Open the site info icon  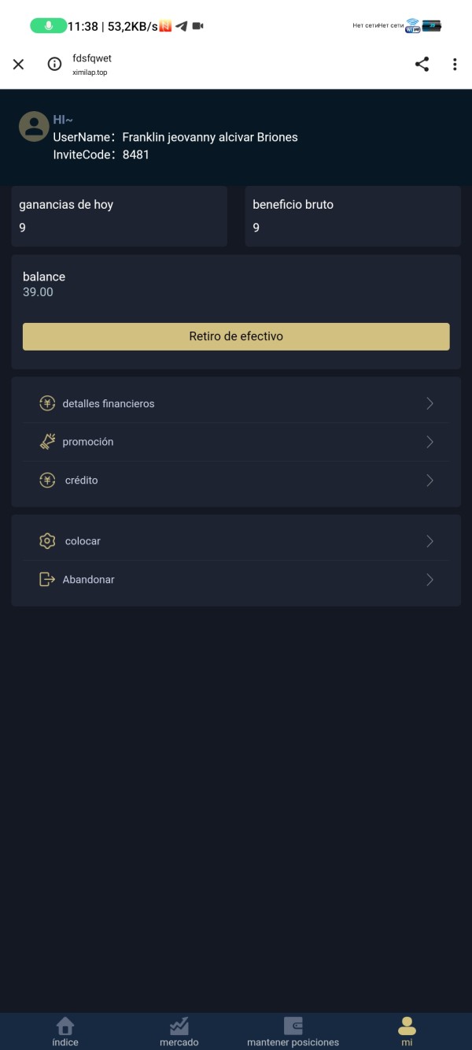[54, 65]
